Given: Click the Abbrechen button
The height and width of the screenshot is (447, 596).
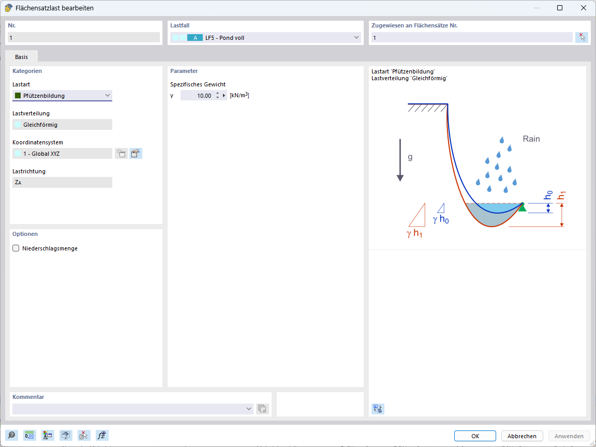Looking at the screenshot, I should point(522,436).
